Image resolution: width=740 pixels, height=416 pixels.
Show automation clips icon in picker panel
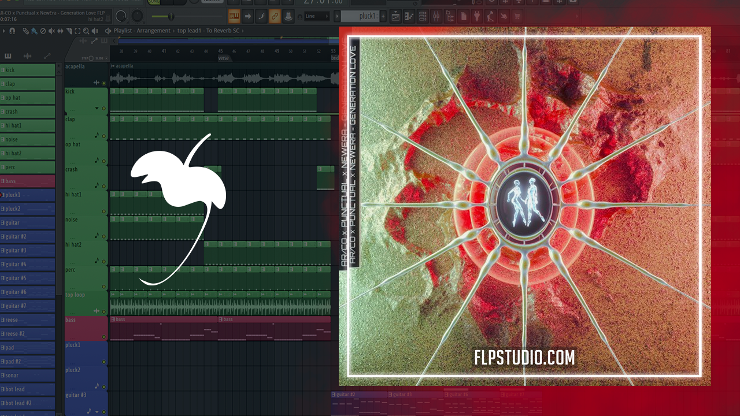47,56
